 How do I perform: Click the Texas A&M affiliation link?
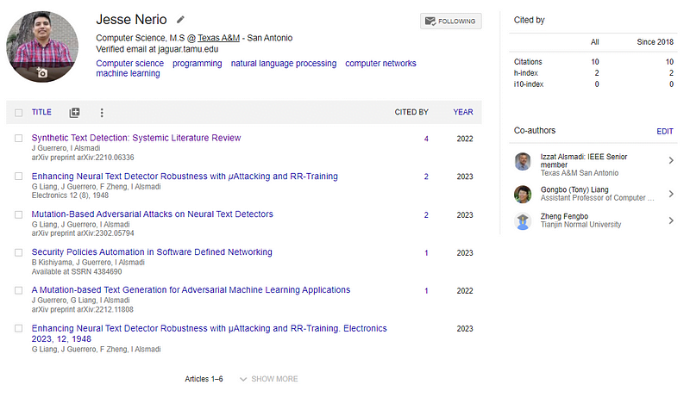point(218,38)
